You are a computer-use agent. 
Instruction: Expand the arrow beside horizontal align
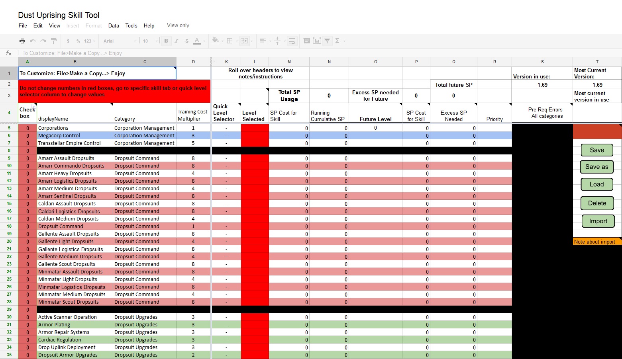[x=270, y=41]
